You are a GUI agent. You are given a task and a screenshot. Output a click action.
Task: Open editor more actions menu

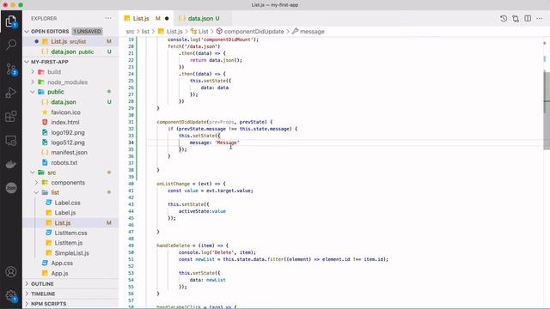click(540, 19)
